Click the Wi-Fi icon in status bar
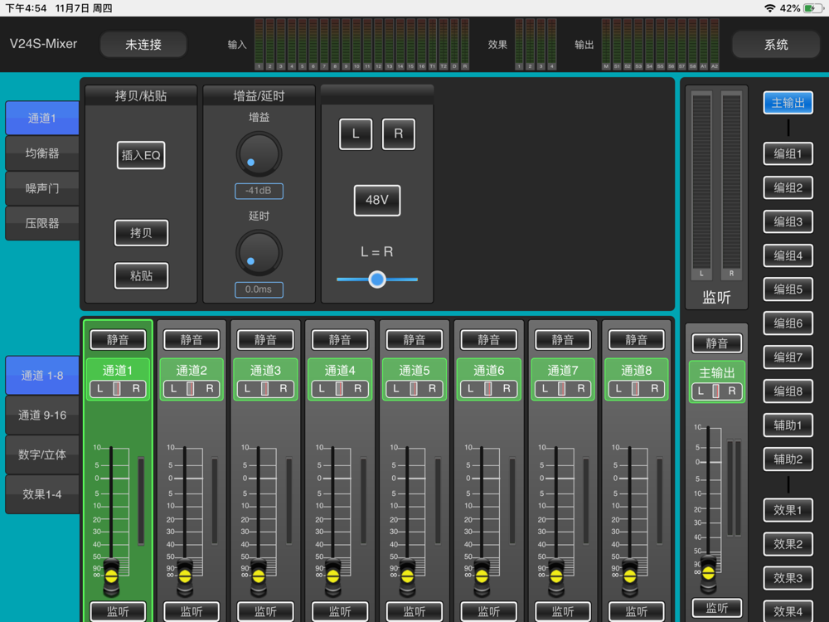Viewport: 829px width, 622px height. pyautogui.click(x=770, y=8)
